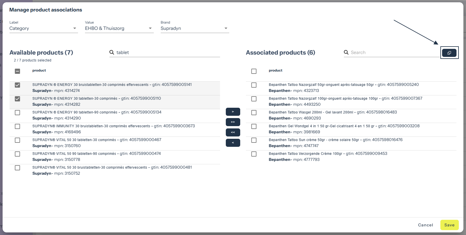This screenshot has width=466, height=235.
Task: Click the magnifier icon in Available products search
Action: pyautogui.click(x=112, y=52)
